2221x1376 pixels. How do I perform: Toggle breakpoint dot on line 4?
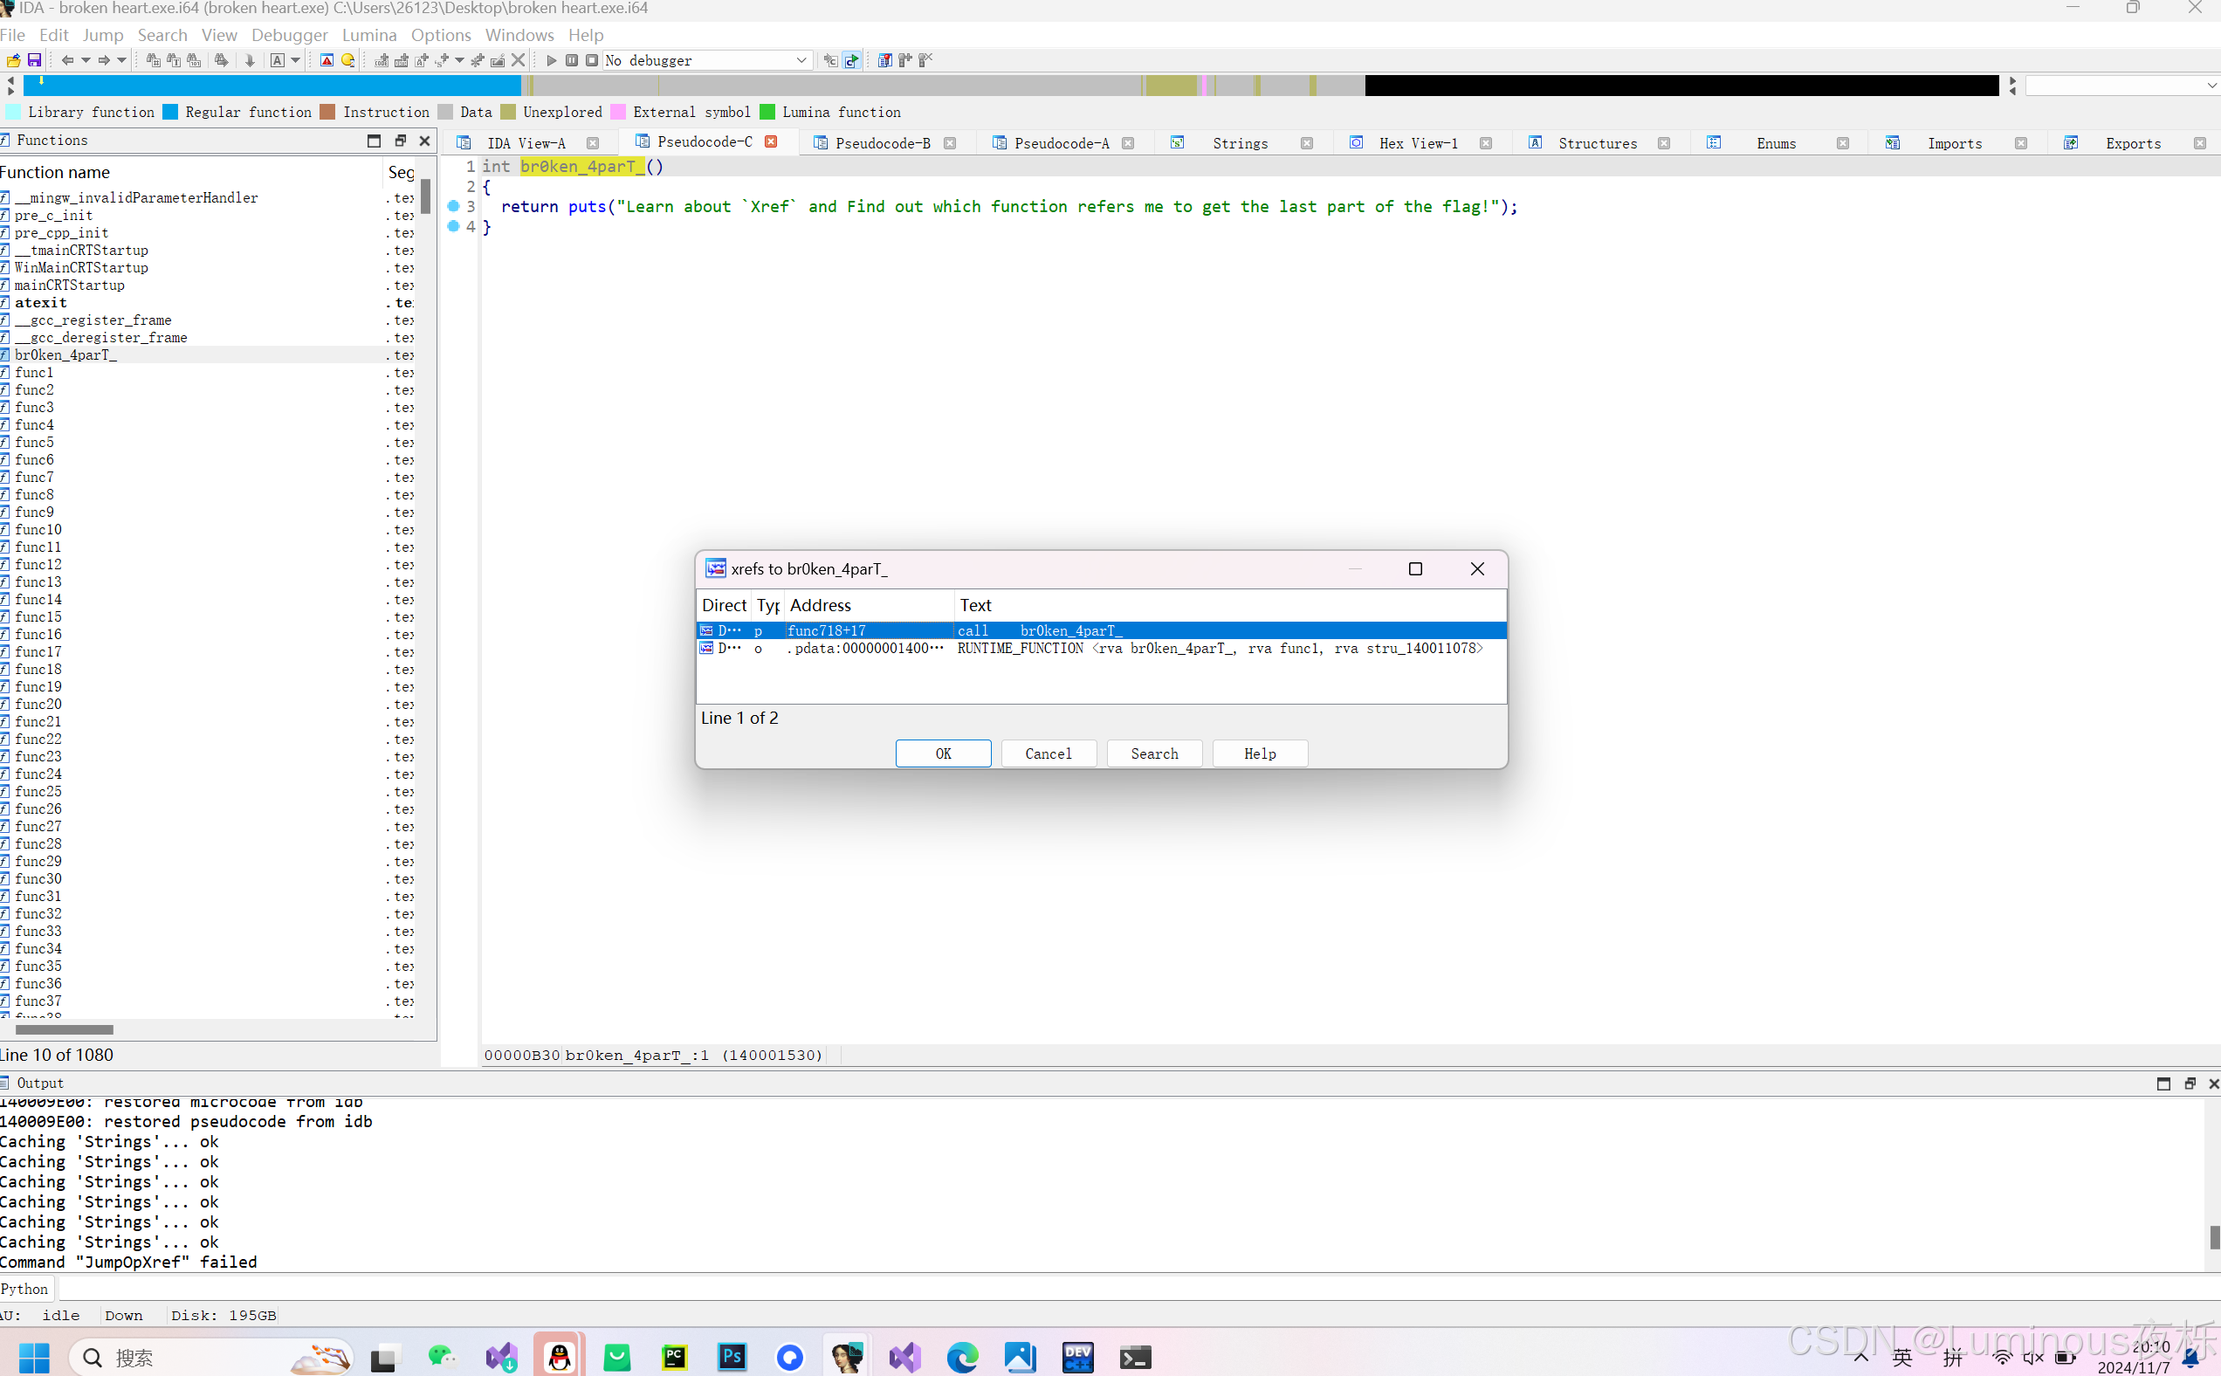pyautogui.click(x=453, y=227)
